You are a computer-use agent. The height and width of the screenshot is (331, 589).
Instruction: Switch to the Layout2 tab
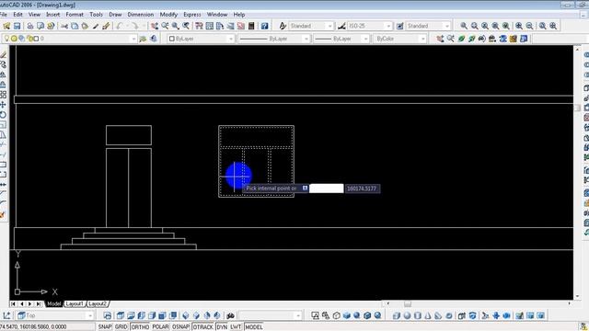98,303
